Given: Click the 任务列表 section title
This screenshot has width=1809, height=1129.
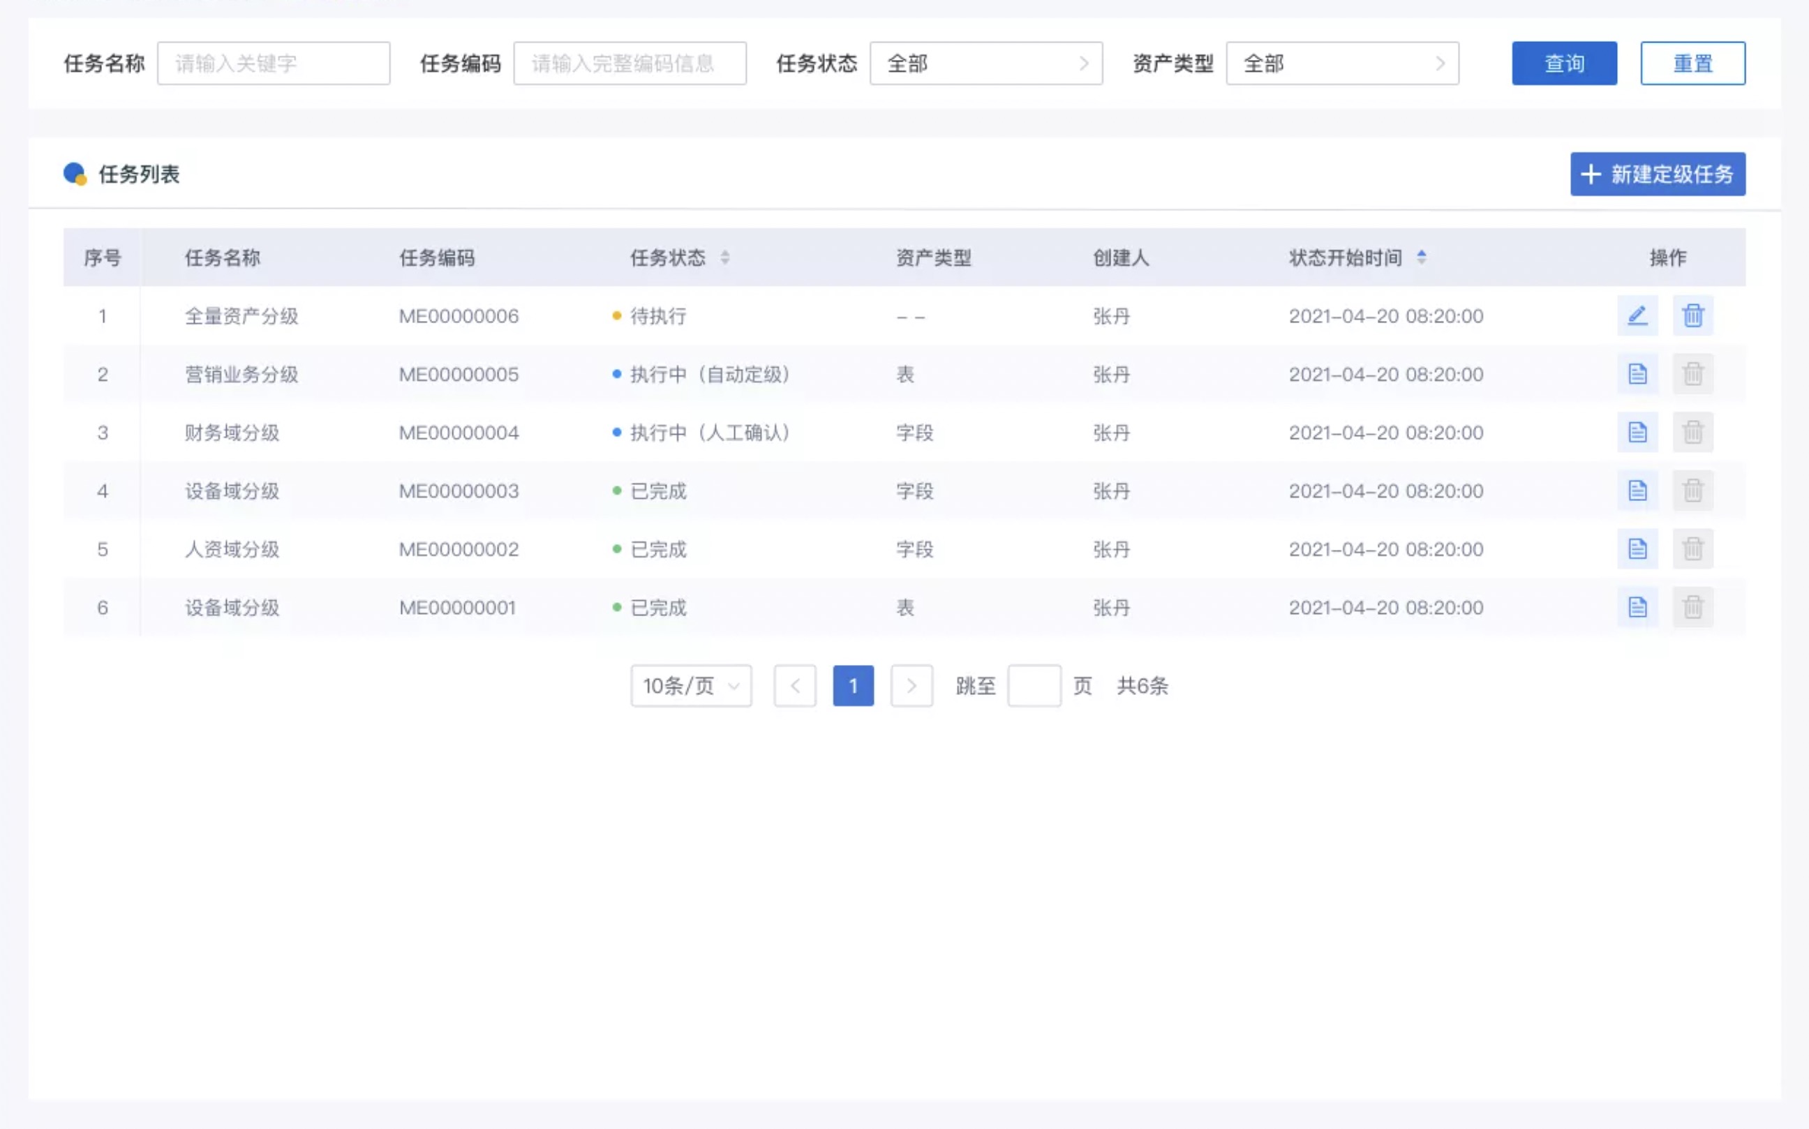Looking at the screenshot, I should (x=139, y=174).
